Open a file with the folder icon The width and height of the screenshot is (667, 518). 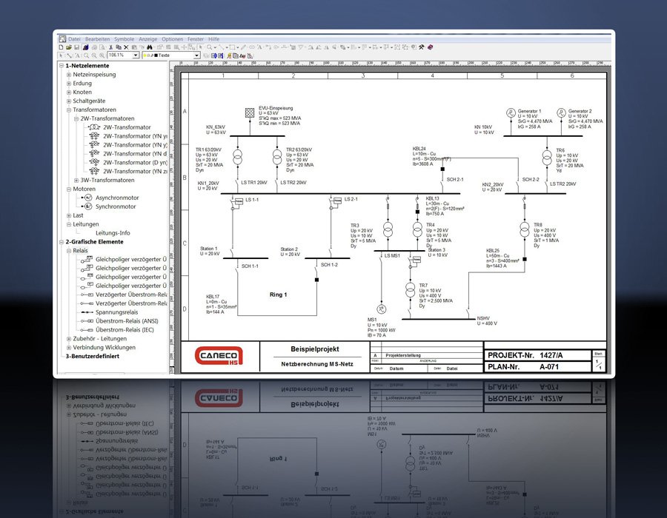coord(68,47)
